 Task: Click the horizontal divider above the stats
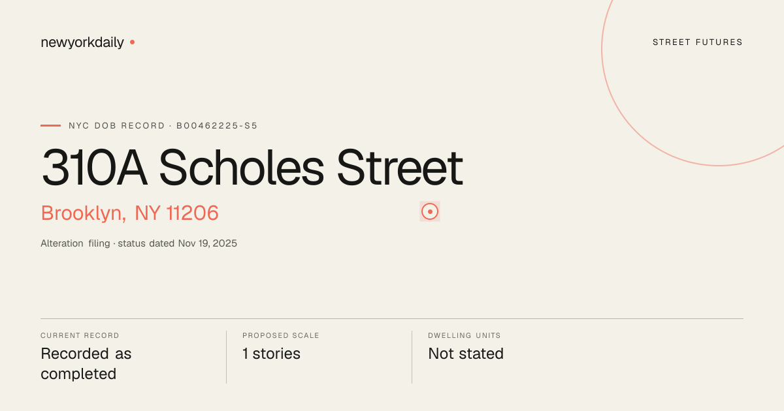click(392, 319)
